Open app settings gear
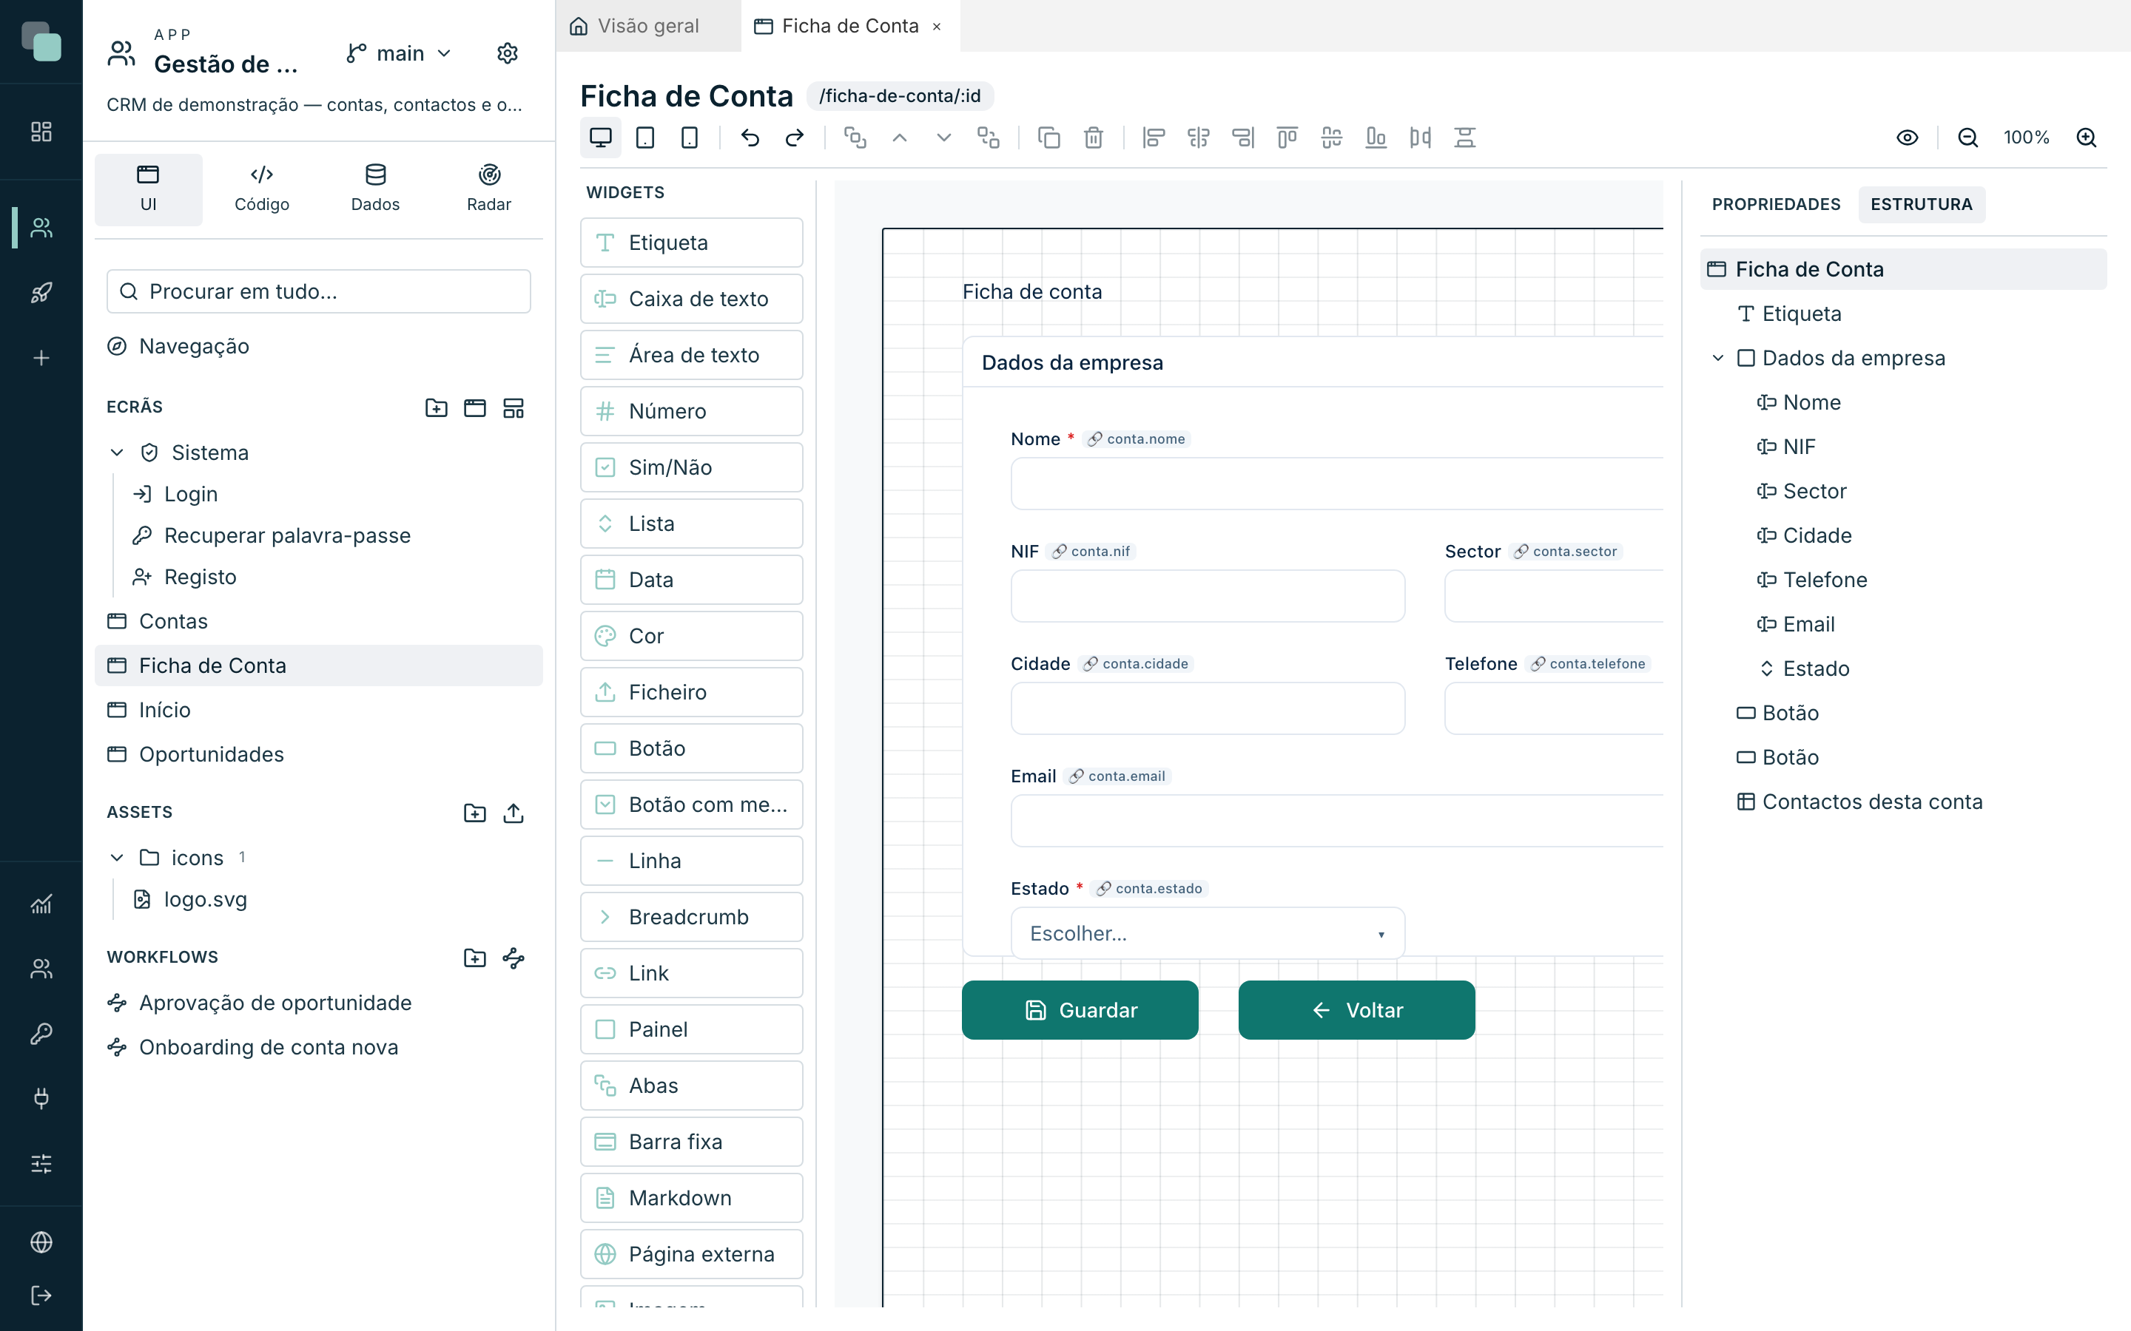This screenshot has width=2131, height=1331. pos(507,54)
